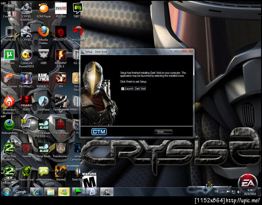Click the Finish button in Setup
The width and height of the screenshot is (262, 205).
163,132
